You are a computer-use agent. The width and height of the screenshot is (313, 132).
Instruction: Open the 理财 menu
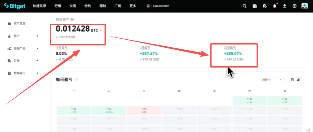pyautogui.click(x=103, y=6)
